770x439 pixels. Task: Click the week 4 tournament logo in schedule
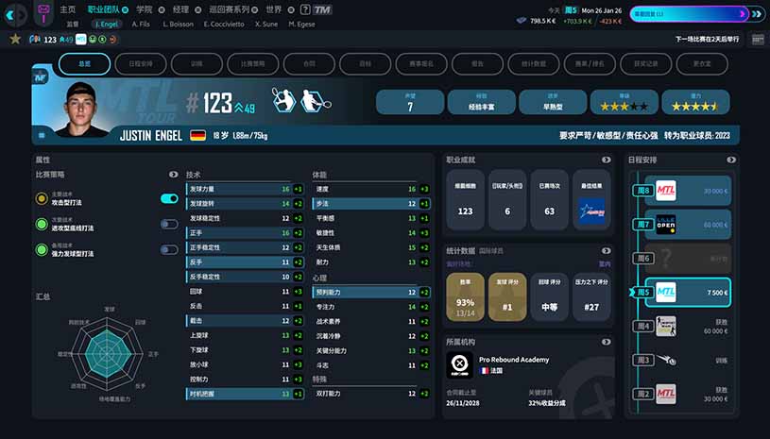[x=666, y=326]
